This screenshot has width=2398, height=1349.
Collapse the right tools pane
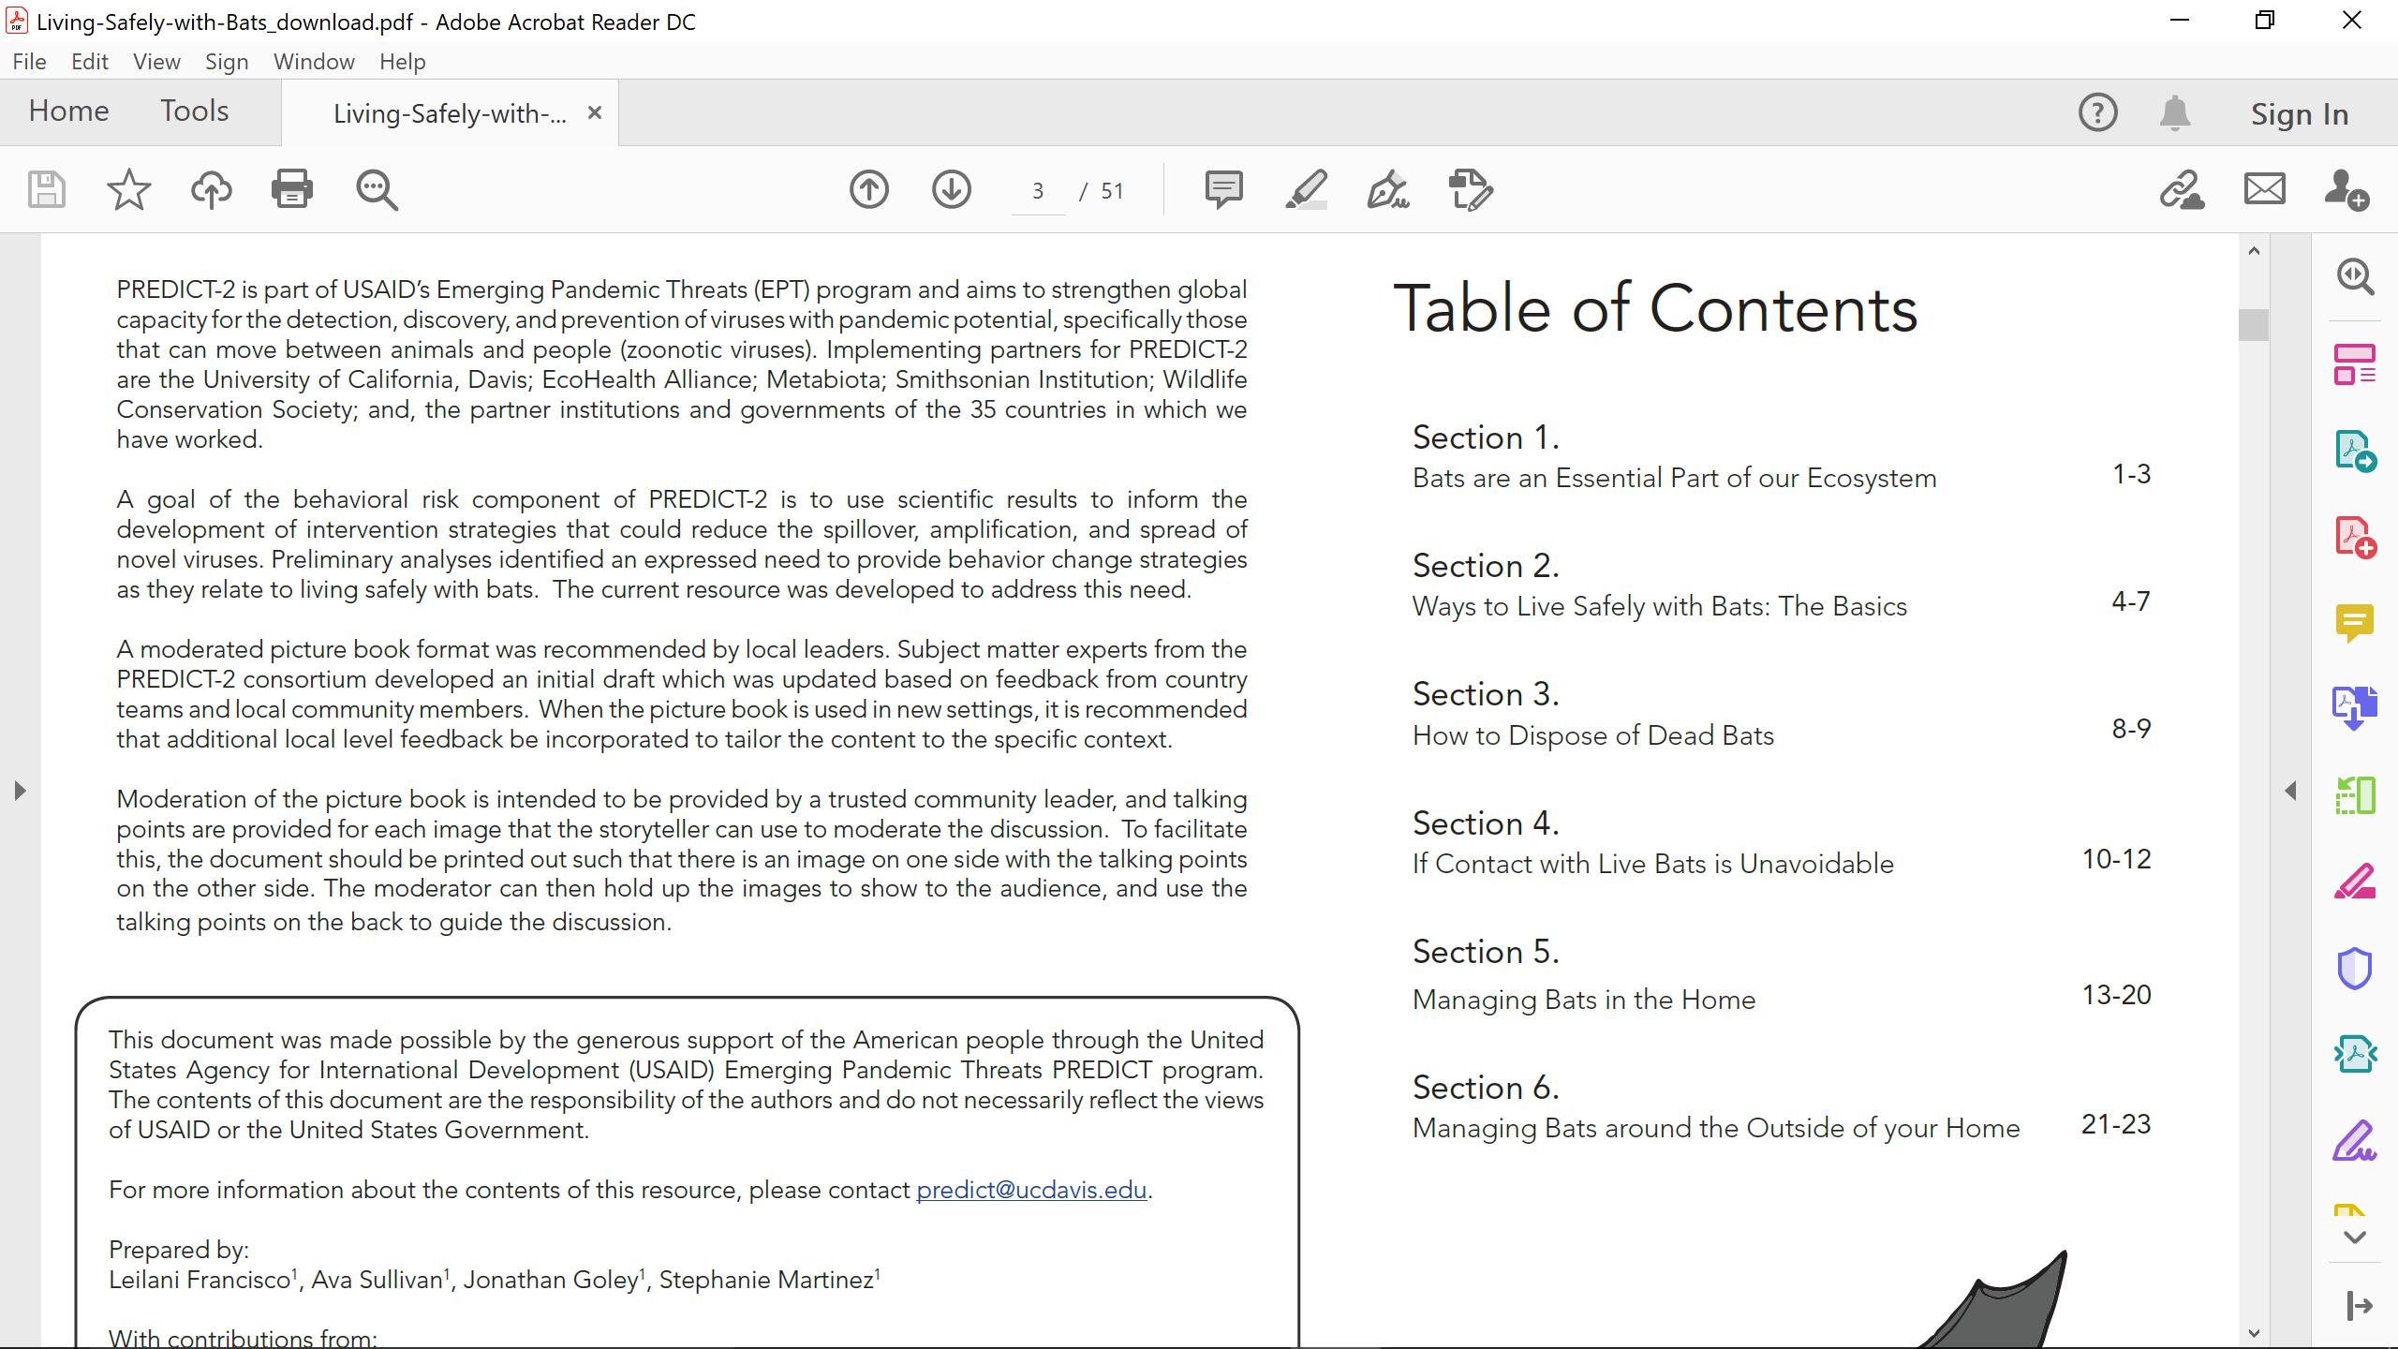click(x=2290, y=791)
